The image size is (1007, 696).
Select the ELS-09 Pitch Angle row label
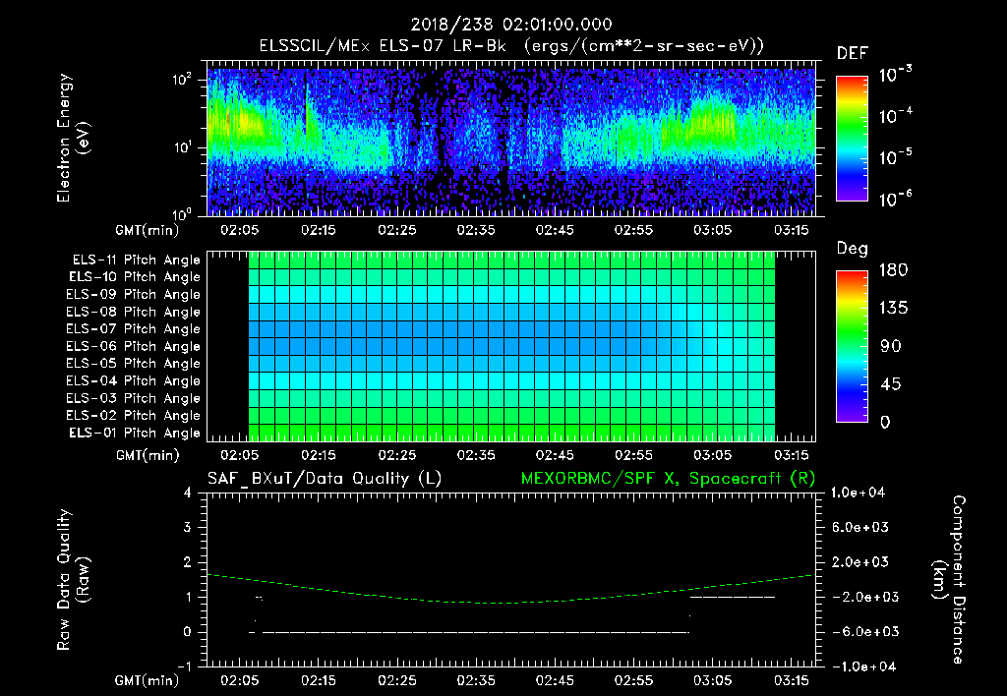(x=134, y=295)
